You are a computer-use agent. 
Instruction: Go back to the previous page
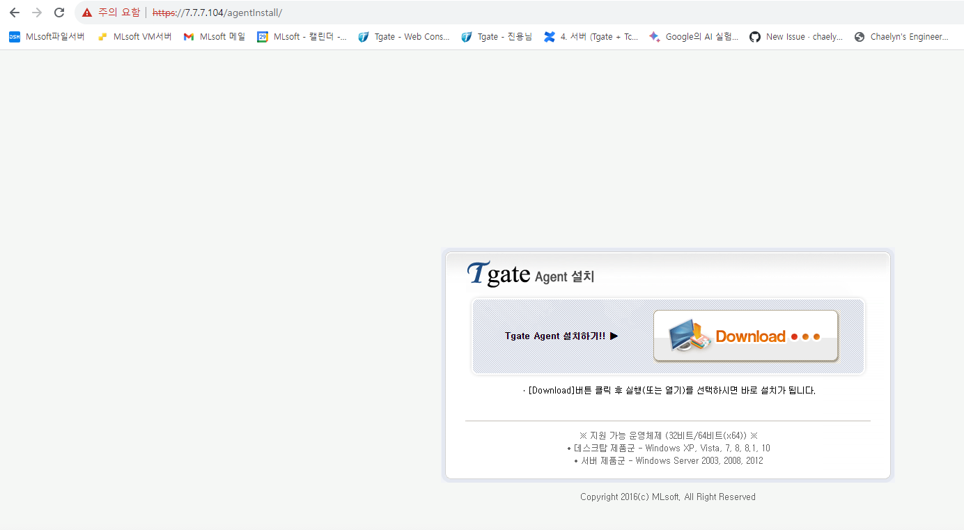pyautogui.click(x=15, y=13)
